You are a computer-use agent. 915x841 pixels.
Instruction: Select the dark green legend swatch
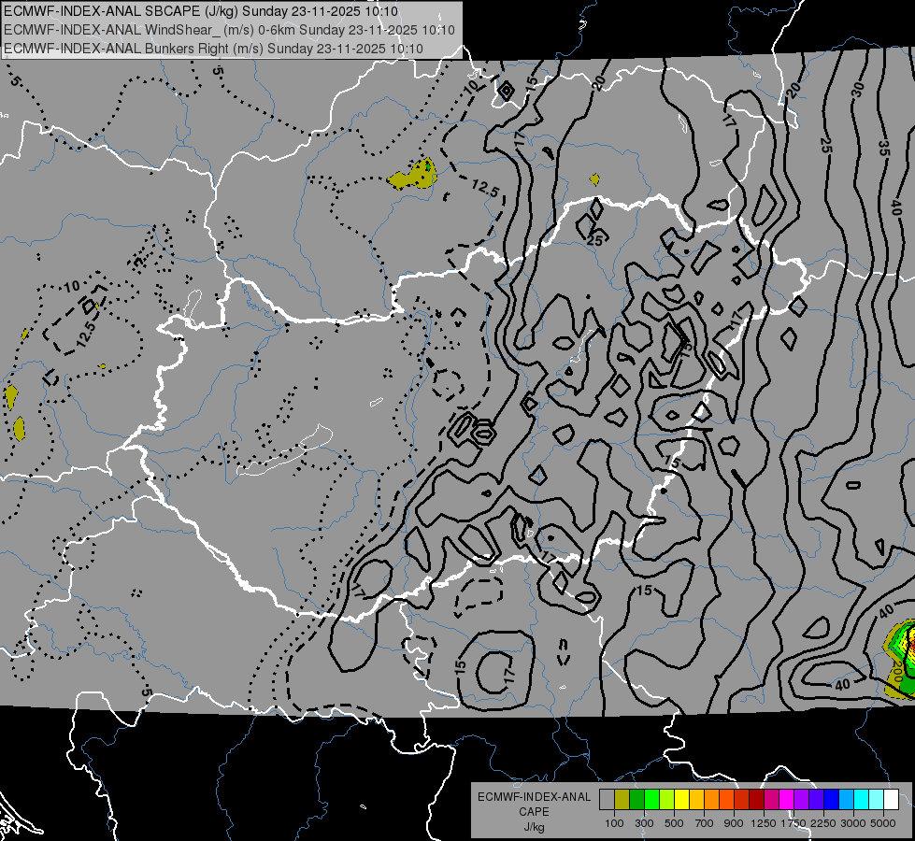(636, 800)
